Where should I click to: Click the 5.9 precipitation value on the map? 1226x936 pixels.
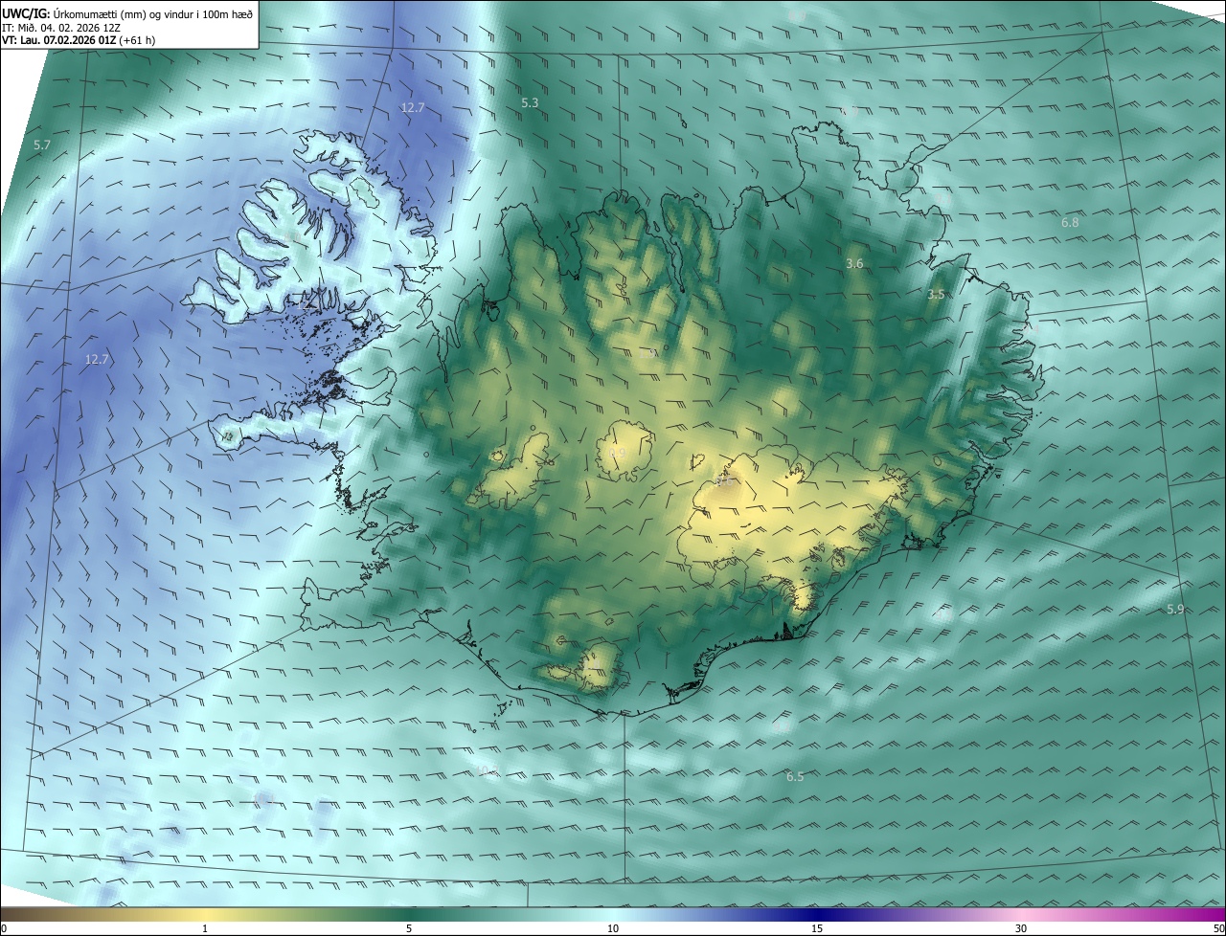(x=1175, y=610)
